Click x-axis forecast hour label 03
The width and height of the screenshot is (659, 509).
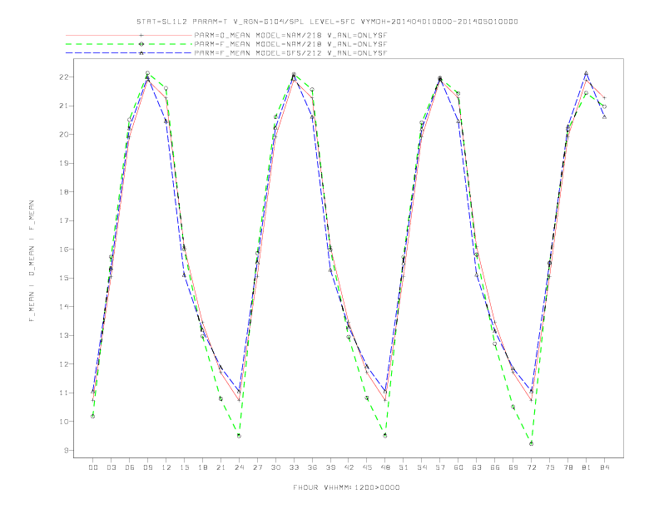111,467
